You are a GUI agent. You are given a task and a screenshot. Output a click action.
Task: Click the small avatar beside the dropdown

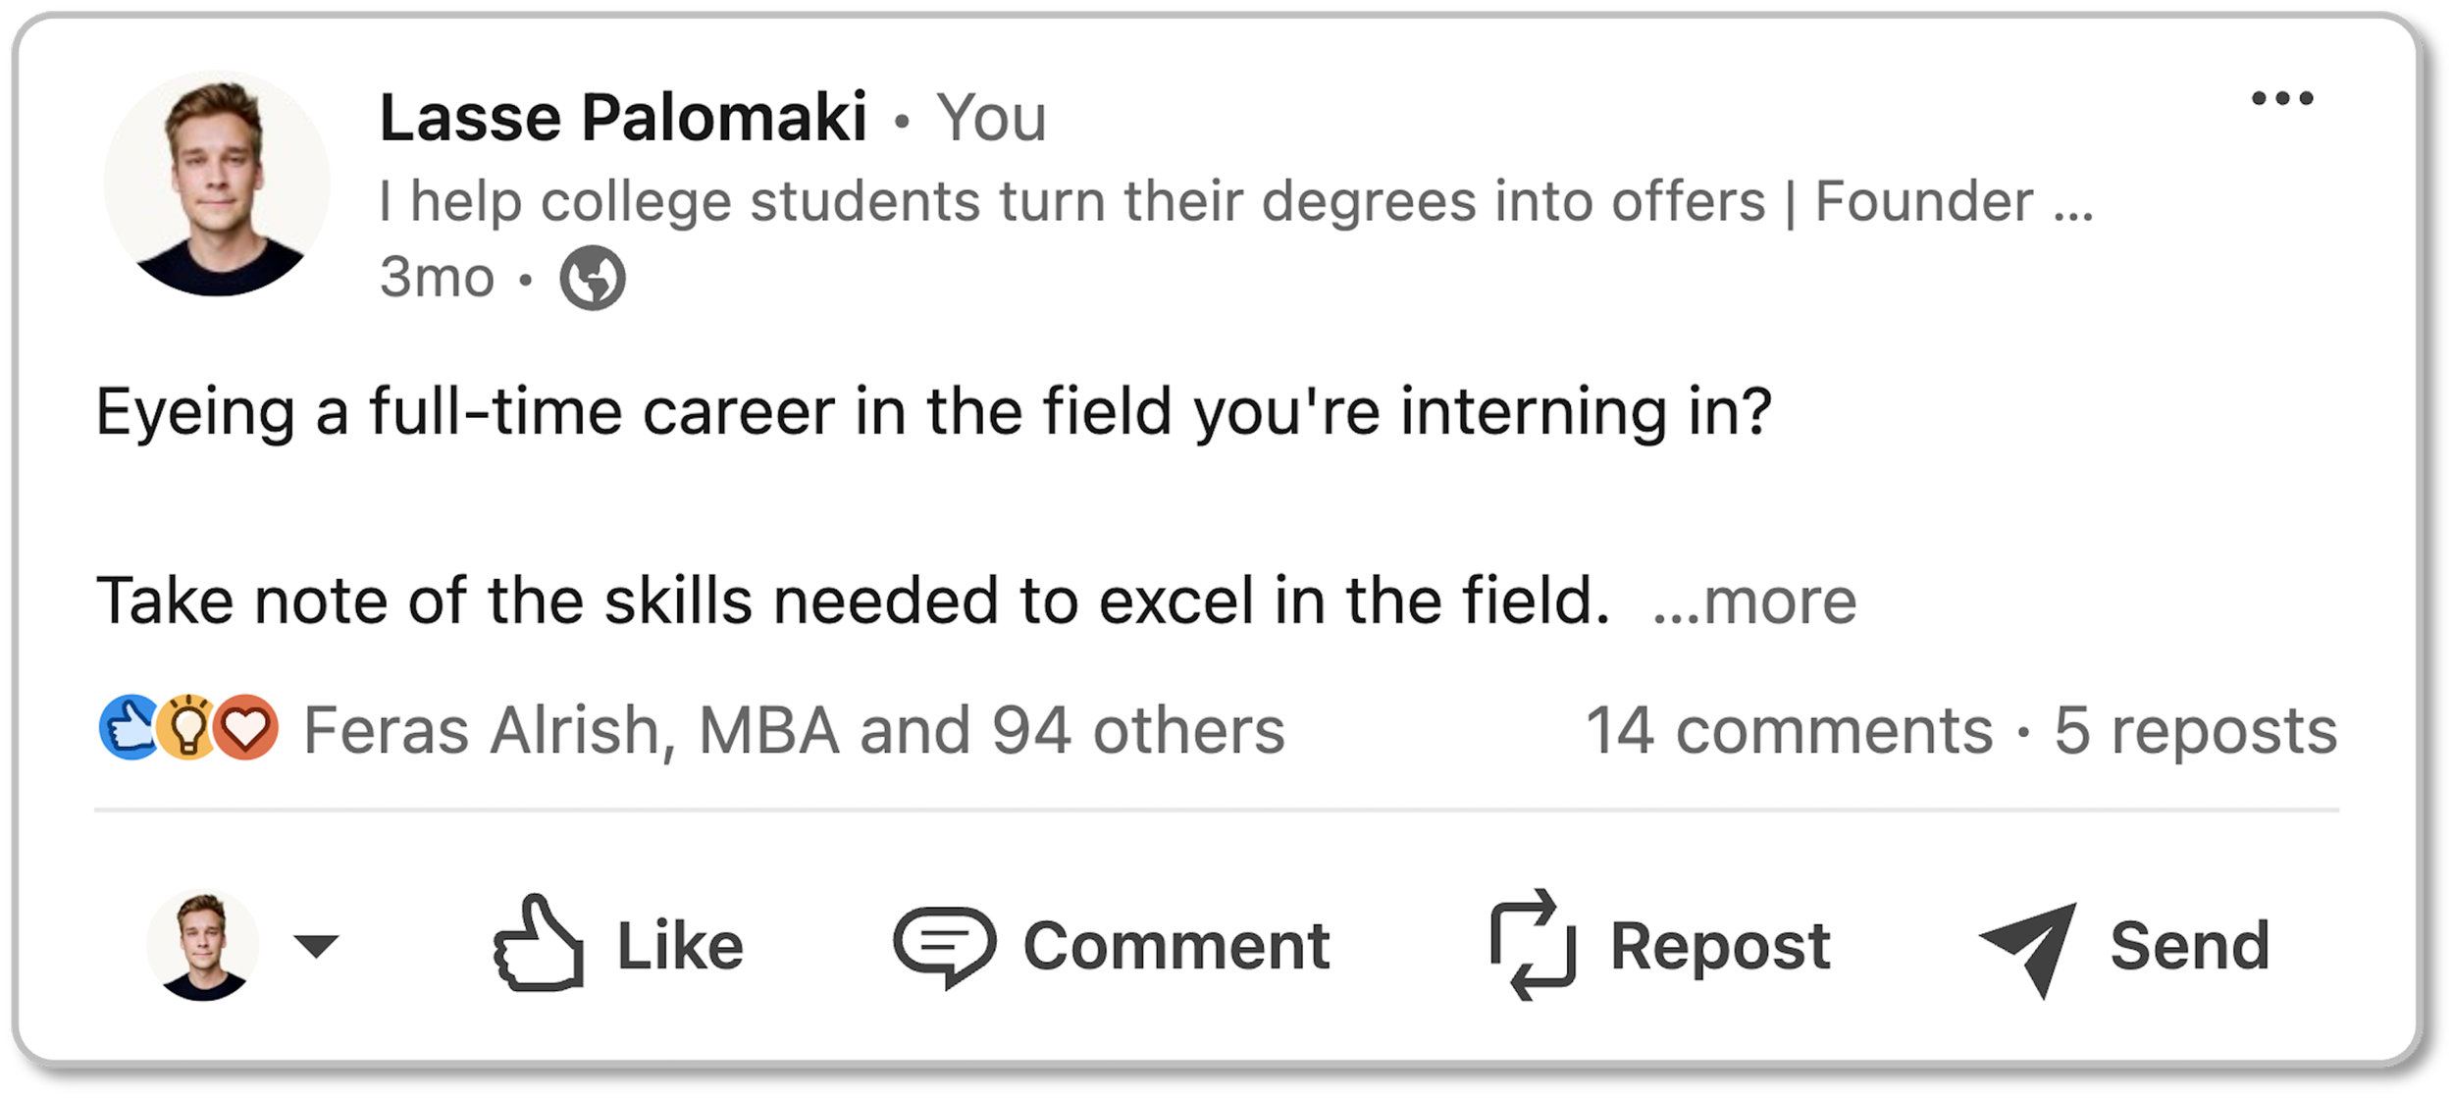[203, 945]
